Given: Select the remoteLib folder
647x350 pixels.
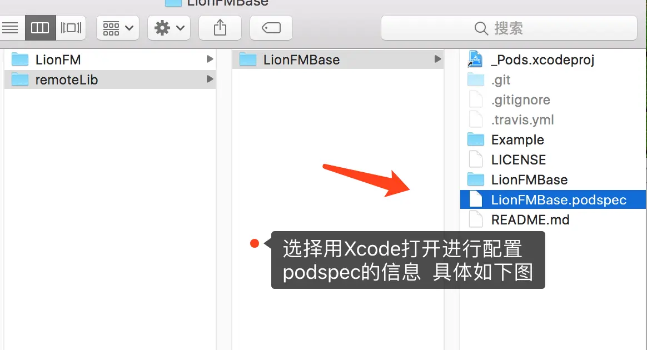Looking at the screenshot, I should (110, 79).
